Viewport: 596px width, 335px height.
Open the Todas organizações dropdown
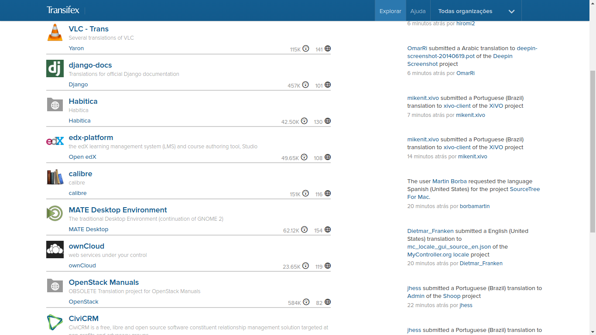pyautogui.click(x=476, y=11)
